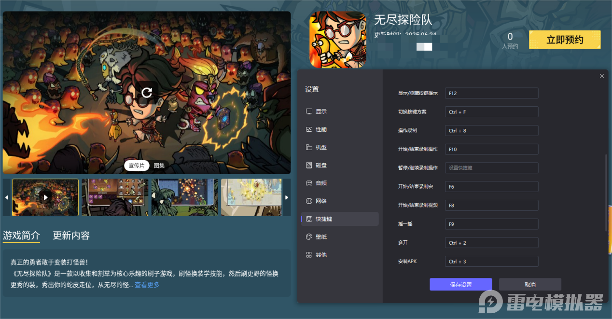Viewport: 612px width, 319px height.
Task: Click the F10 field for 开始/结束录制操作
Action: 491,149
